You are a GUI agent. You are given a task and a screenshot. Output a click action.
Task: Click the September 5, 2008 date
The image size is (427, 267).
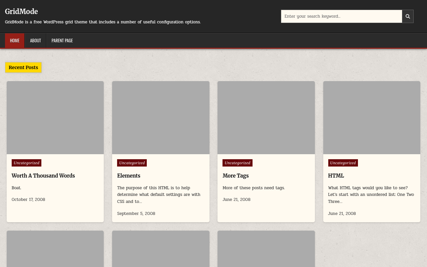tap(136, 214)
